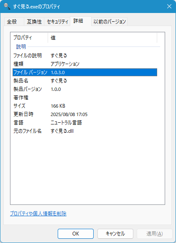Screen dimensions: 176x243
Task: Select the 言語 property row
Action: pyautogui.click(x=85, y=123)
